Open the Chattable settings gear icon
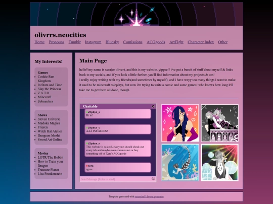Viewport: 273px width, 204px height. coord(153,106)
